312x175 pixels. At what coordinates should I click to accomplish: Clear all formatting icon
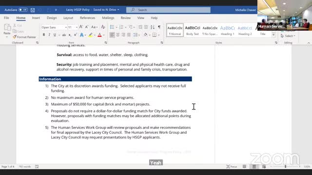pos(103,27)
